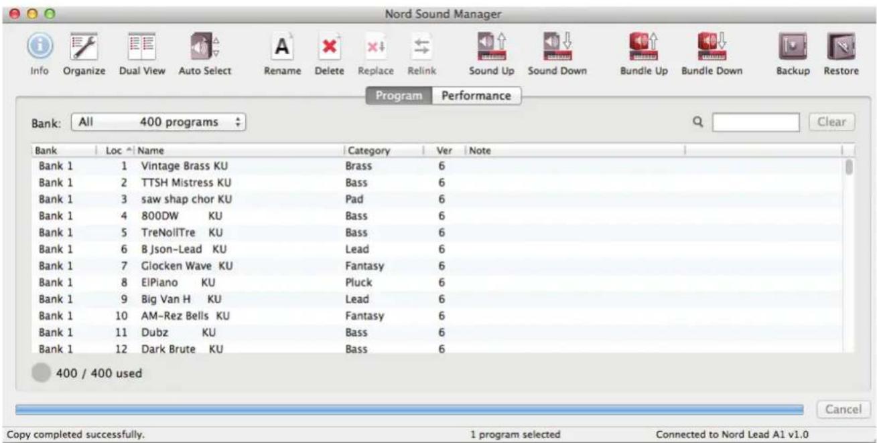This screenshot has height=443, width=877.
Task: Click the Copy completed successfully status
Action: 75,435
